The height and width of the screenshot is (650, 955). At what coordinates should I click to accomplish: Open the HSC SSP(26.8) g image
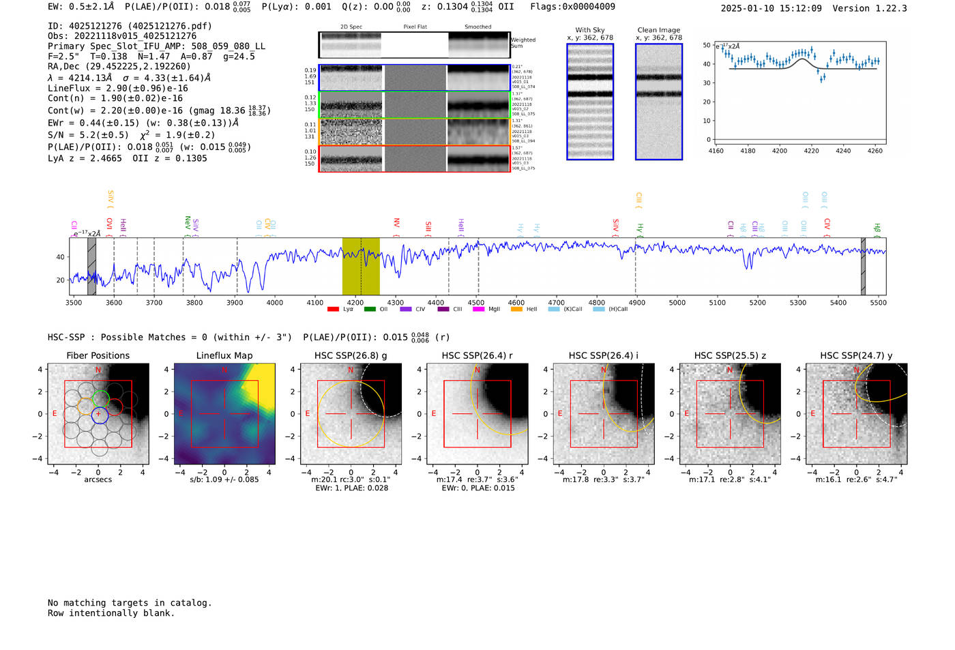pyautogui.click(x=351, y=413)
